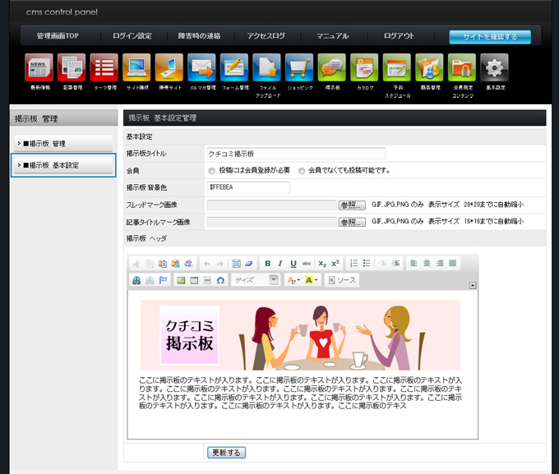
Task: Toggle ソース source view in the editor
Action: coord(341,280)
